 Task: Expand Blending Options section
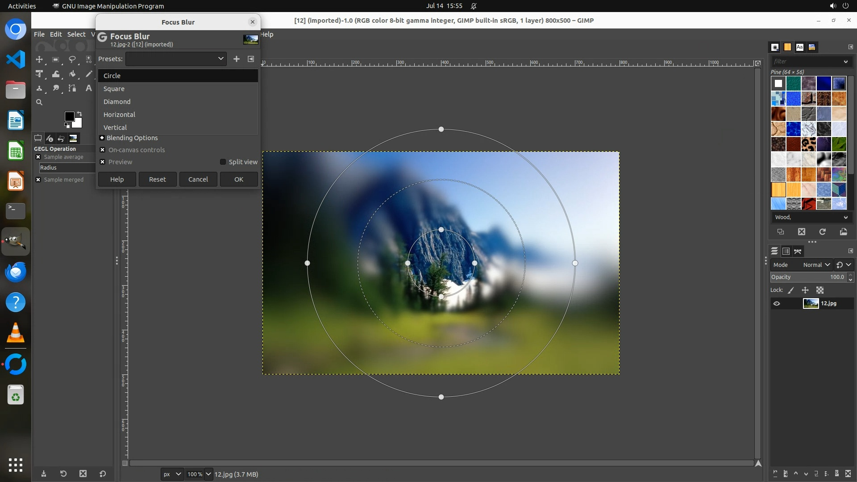[x=102, y=138]
